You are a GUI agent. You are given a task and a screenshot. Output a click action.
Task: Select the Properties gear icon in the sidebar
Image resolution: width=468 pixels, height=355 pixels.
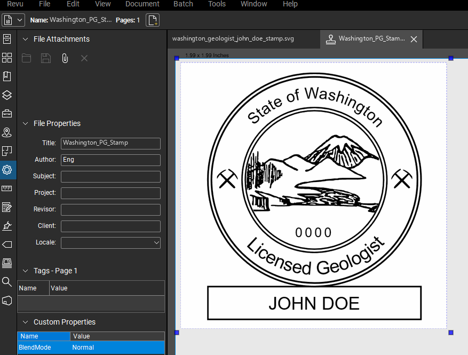click(x=7, y=170)
